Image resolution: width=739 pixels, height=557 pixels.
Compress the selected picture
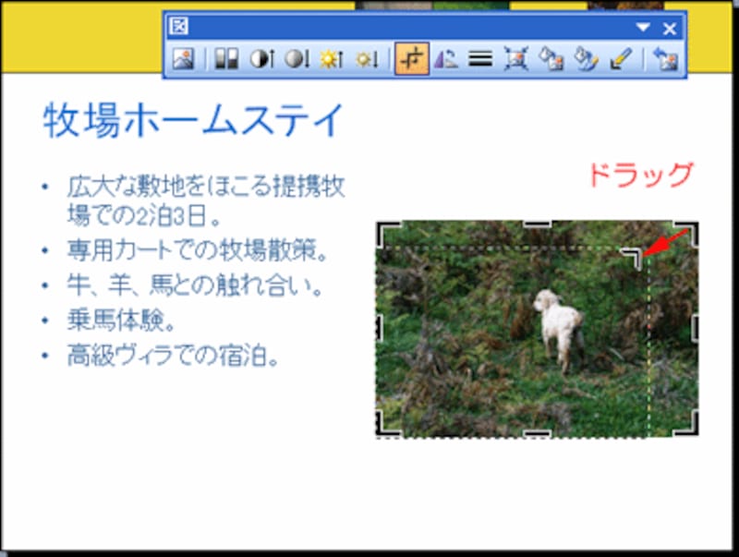pyautogui.click(x=516, y=58)
